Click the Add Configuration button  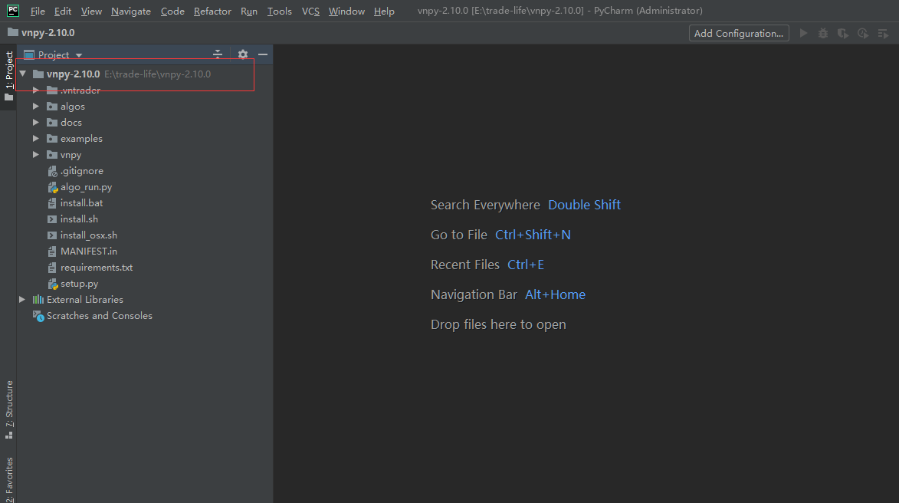tap(739, 33)
